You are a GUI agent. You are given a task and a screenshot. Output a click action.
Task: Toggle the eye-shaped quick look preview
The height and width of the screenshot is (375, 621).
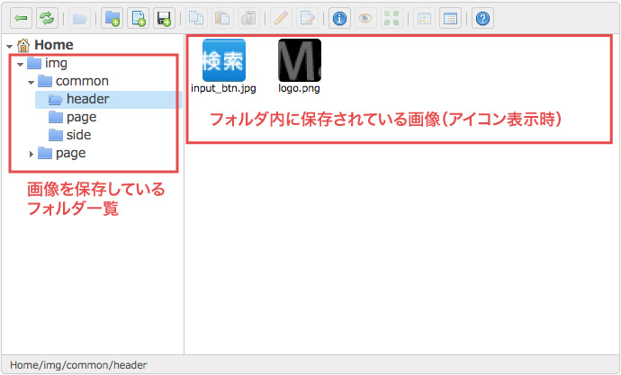tap(364, 18)
